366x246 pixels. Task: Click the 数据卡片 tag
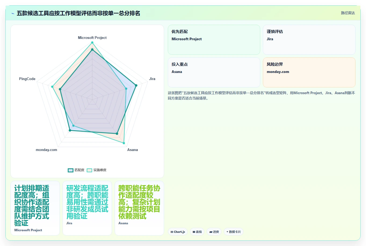coord(234,232)
